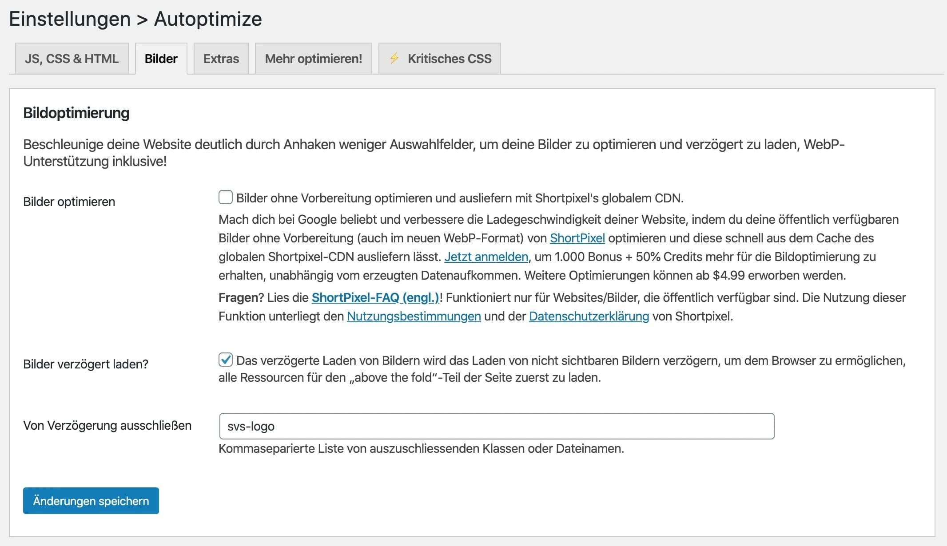Viewport: 947px width, 546px height.
Task: Switch to the JS, CSS & HTML tab
Action: (72, 58)
